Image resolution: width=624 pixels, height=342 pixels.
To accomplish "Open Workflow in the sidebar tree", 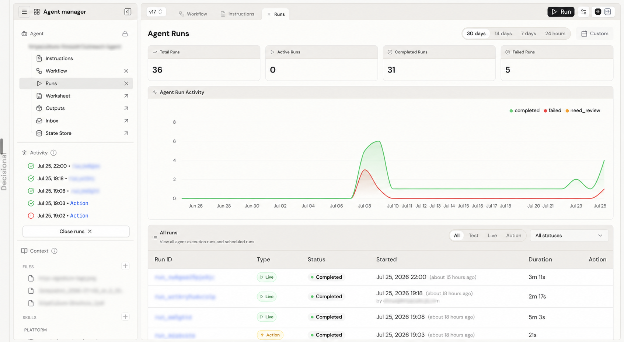I will click(56, 71).
